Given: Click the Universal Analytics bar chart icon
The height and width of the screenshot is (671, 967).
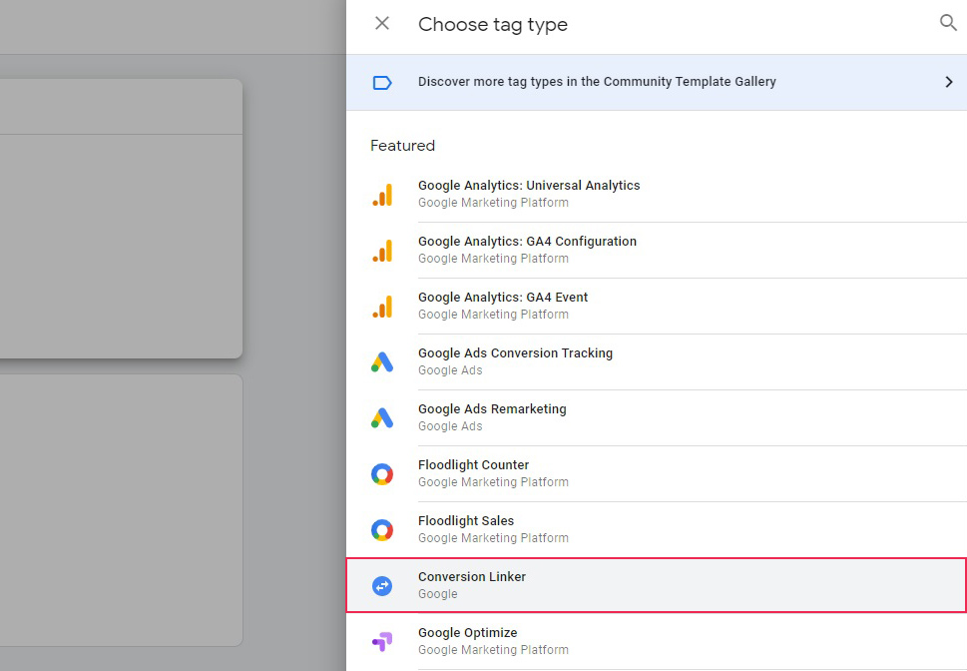Looking at the screenshot, I should point(382,195).
